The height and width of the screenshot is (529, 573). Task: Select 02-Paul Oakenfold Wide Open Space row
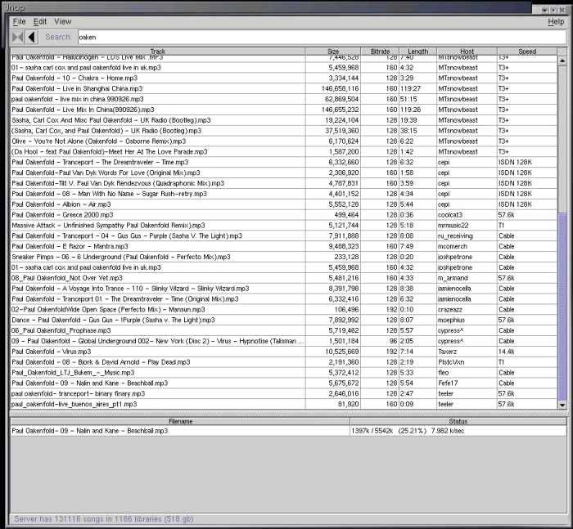[x=284, y=310]
